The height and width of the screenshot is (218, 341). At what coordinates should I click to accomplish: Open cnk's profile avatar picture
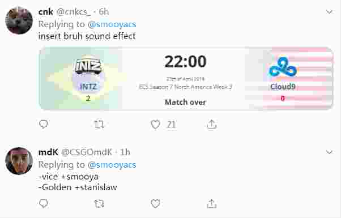(x=19, y=20)
